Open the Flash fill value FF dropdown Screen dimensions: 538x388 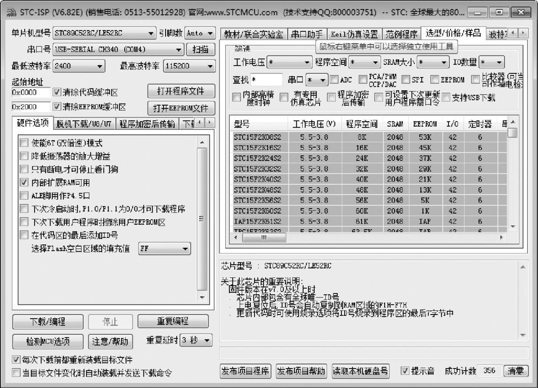[164, 249]
